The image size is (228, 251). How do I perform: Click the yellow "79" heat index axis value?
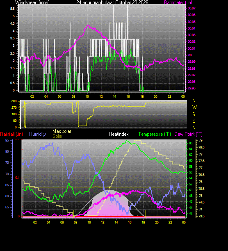201,141
